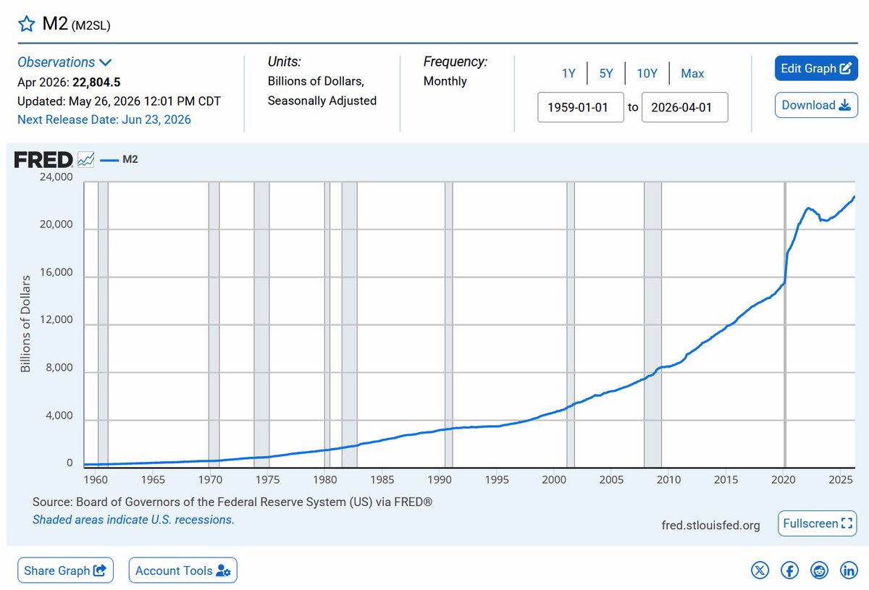Click the M2SL series ID text
This screenshot has height=590, width=869.
tap(91, 26)
